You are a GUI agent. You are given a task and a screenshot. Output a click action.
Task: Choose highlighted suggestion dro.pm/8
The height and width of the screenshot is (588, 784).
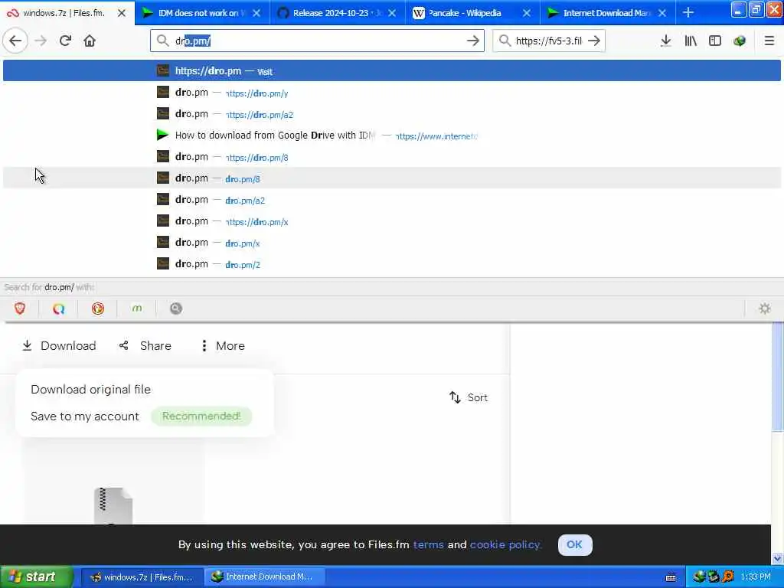[391, 178]
